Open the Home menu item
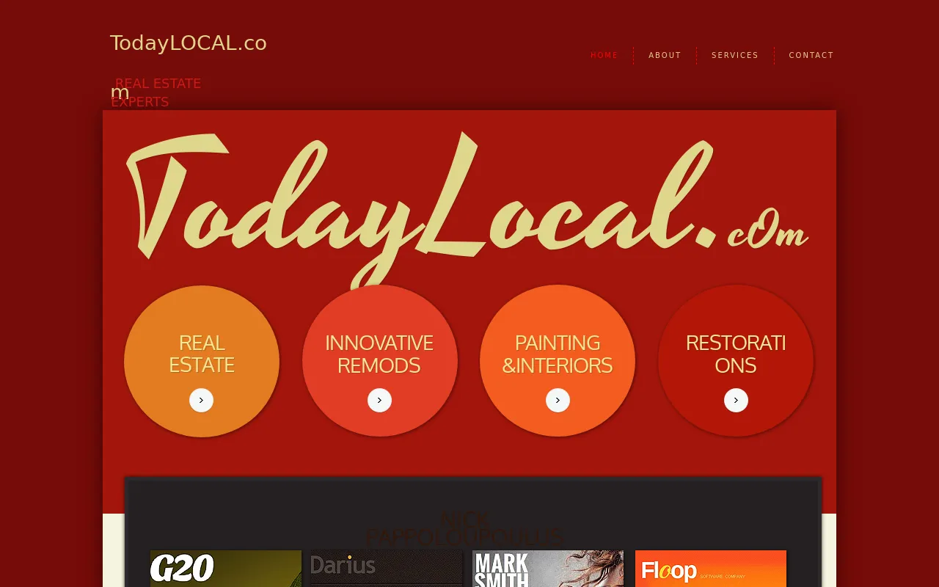939x587 pixels. (x=604, y=55)
